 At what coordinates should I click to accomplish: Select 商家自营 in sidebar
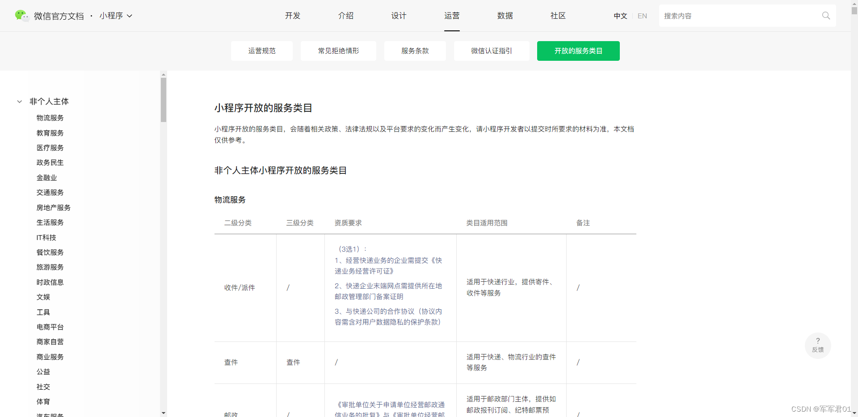tap(50, 342)
